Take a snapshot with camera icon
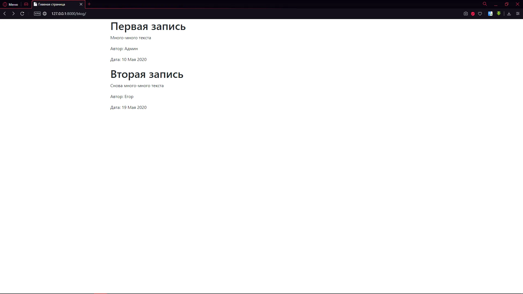 tap(466, 14)
